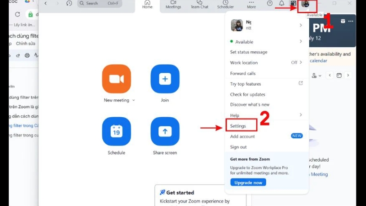Click the profile avatar in top bar

[x=305, y=4]
